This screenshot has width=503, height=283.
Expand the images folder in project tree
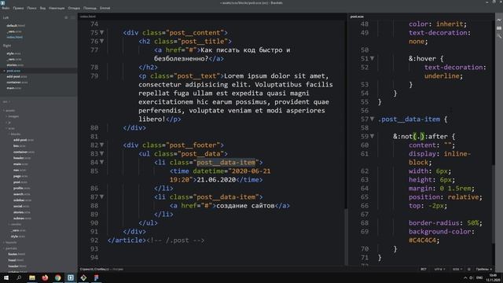pos(13,116)
